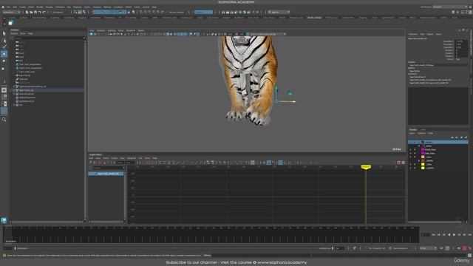This screenshot has height=266, width=473.
Task: Click the leftmost Graph Editor toolbar icon
Action: 90,163
